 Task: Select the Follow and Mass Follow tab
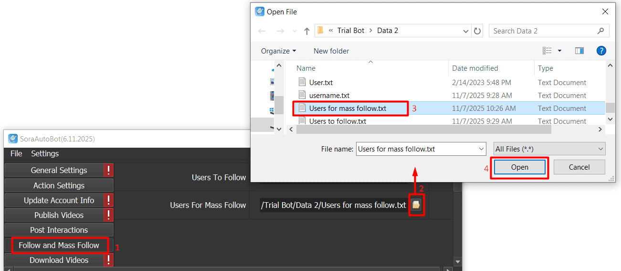(59, 245)
